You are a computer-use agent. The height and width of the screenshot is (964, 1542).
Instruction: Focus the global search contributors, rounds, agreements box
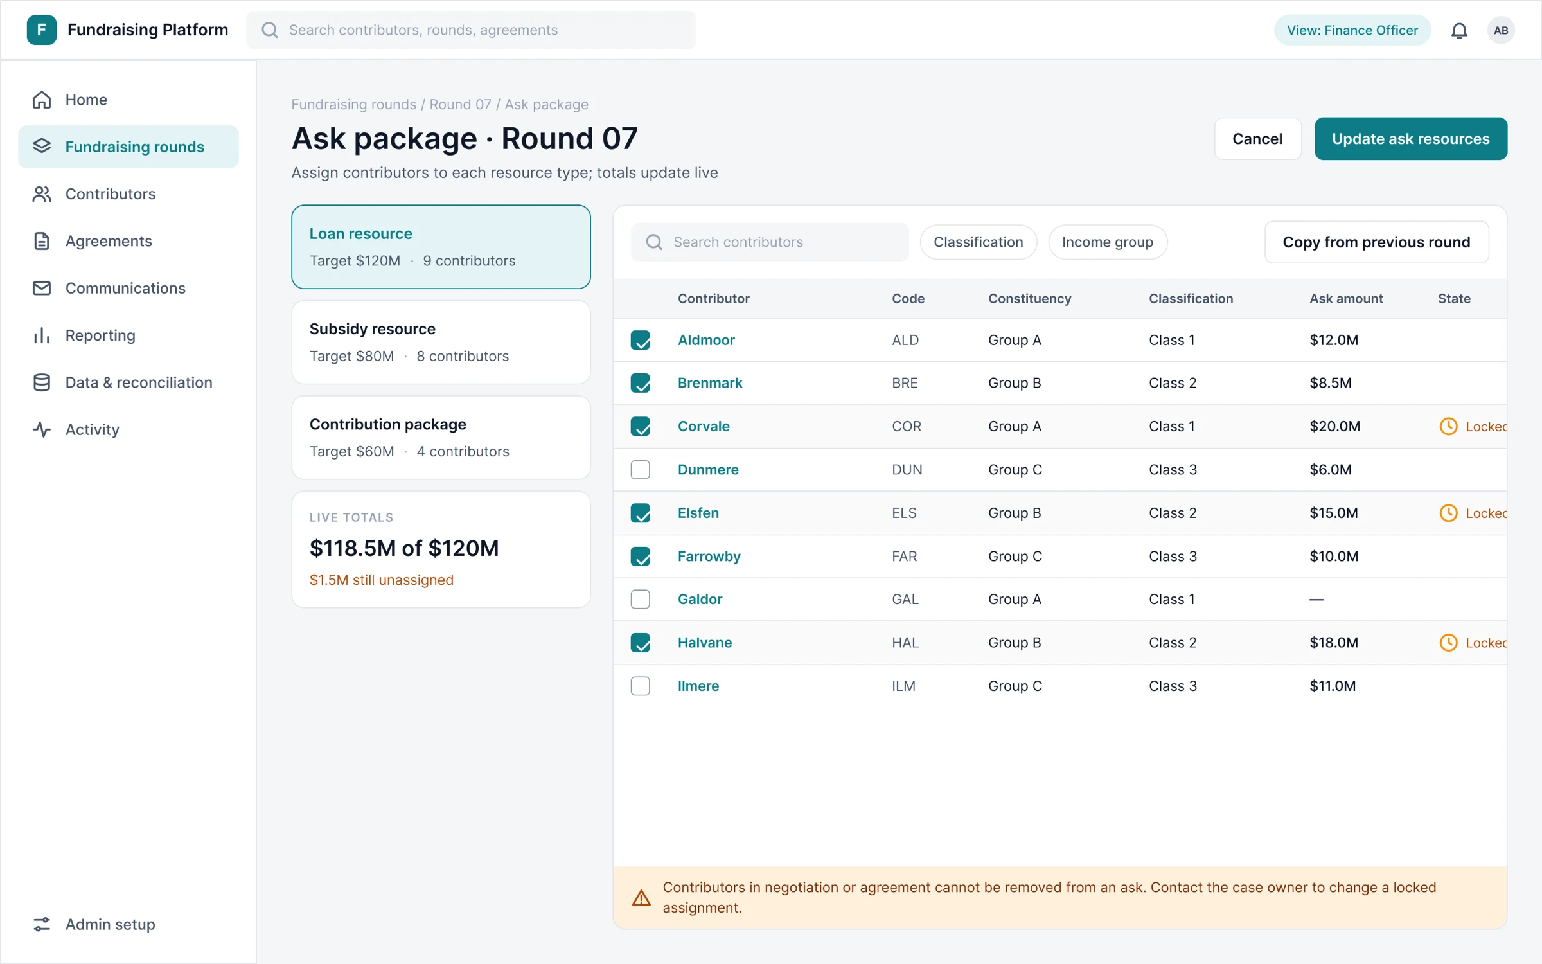(x=471, y=30)
